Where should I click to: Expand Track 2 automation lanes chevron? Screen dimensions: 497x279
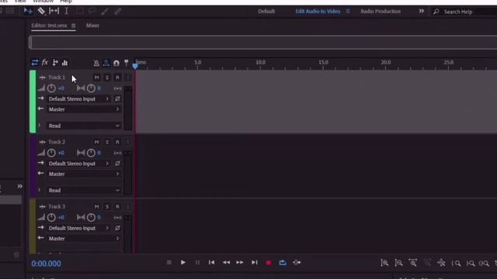pyautogui.click(x=40, y=190)
